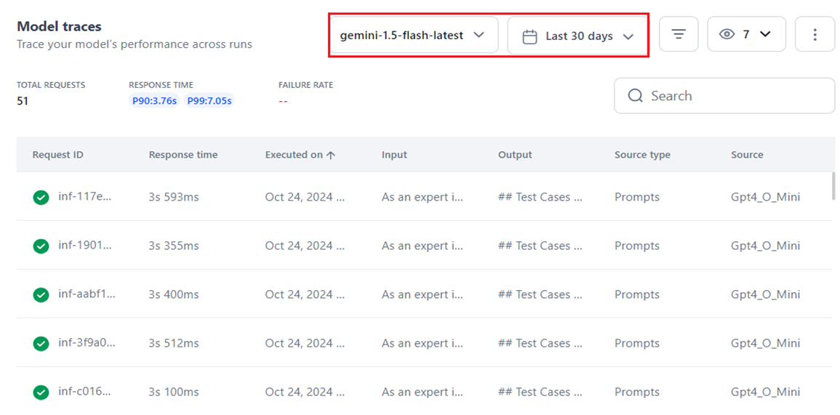Image resolution: width=840 pixels, height=415 pixels.
Task: Open the inf-117e request trace link
Action: coord(85,196)
